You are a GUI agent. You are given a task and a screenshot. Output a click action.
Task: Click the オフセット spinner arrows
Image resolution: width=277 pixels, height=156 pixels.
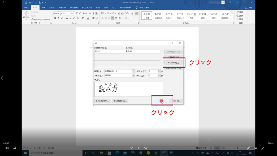click(158, 71)
